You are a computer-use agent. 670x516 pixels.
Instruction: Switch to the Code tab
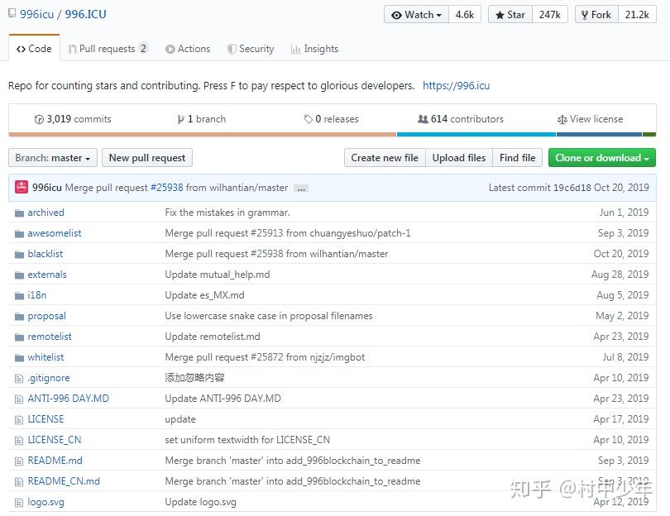pyautogui.click(x=34, y=49)
